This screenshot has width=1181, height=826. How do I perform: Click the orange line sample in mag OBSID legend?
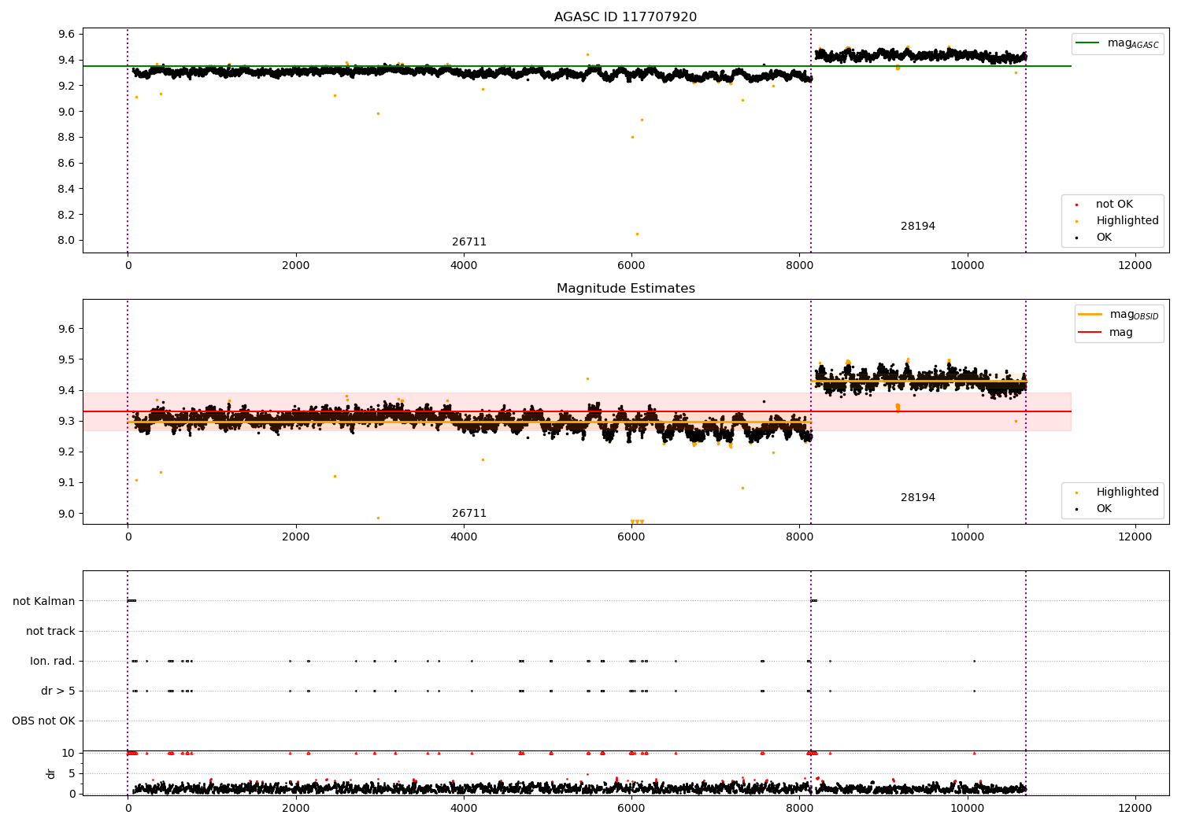[1090, 315]
